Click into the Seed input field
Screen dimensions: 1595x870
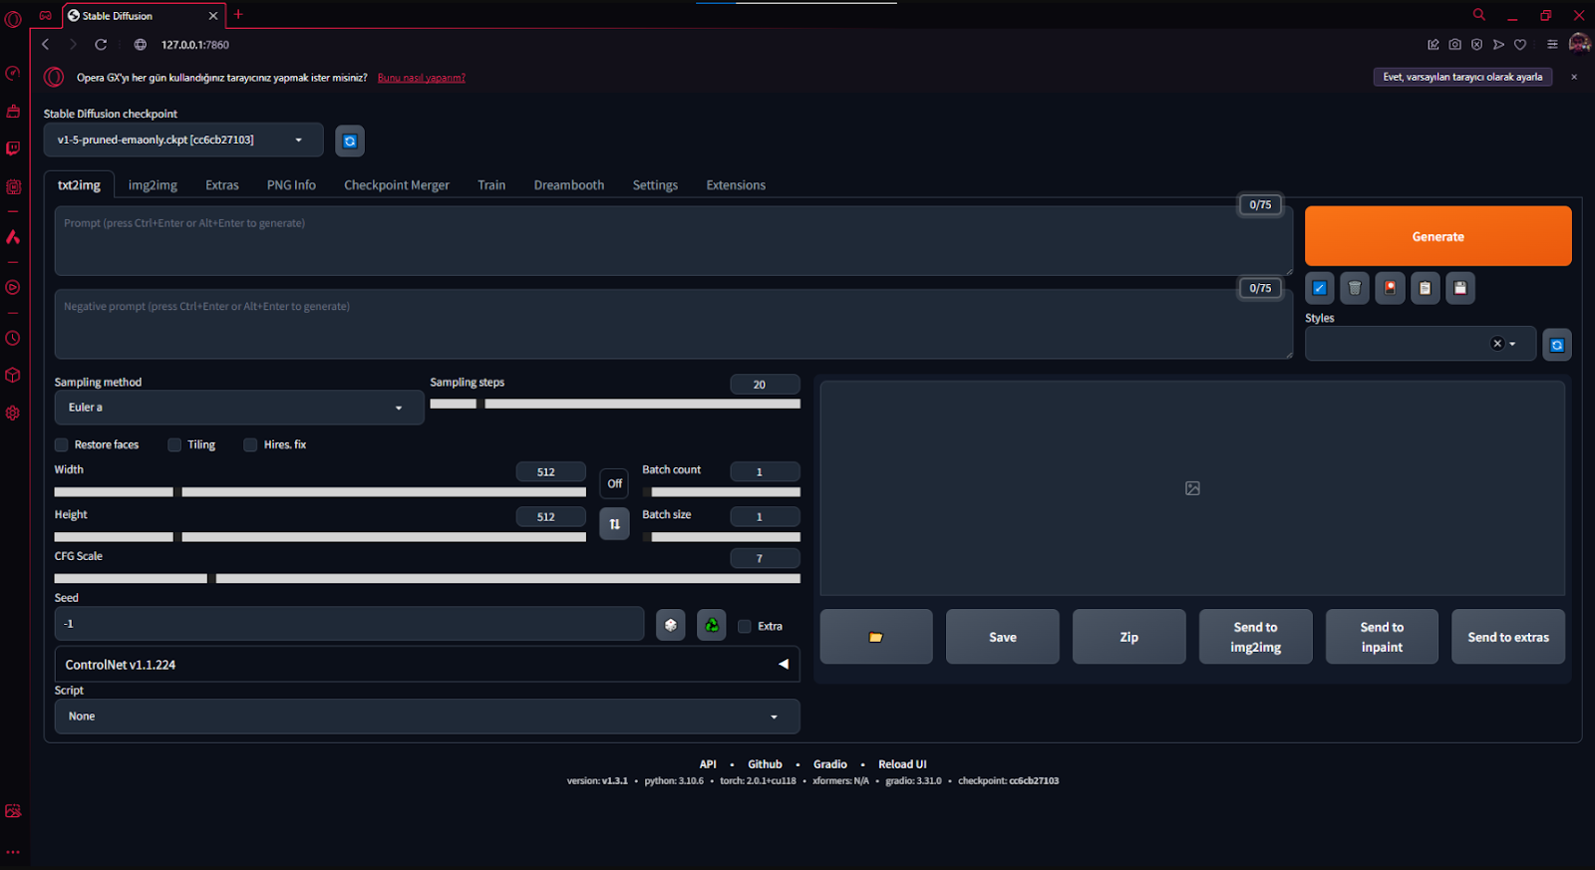349,624
